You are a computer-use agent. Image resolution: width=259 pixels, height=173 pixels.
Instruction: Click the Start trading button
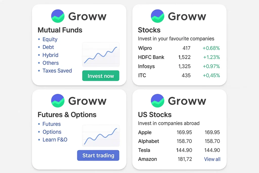coord(98,156)
